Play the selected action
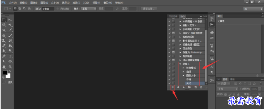264x110 pixels. click(184, 87)
